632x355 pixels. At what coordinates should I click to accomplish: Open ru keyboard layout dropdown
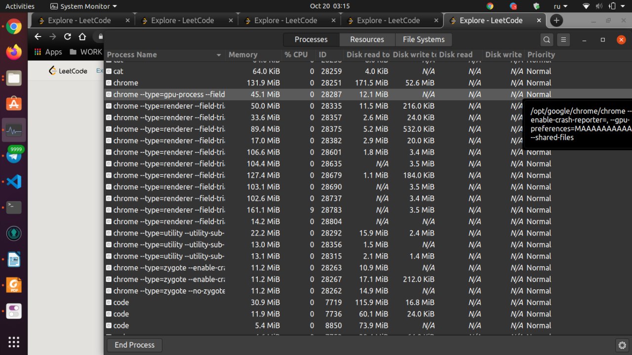point(561,6)
